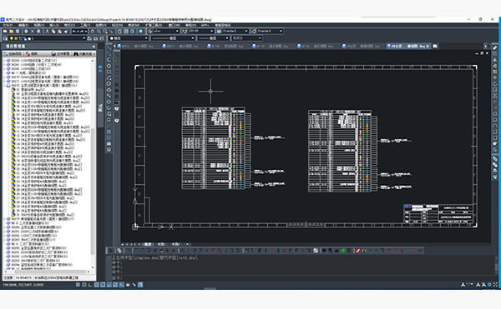501x309 pixels.
Task: Switch to the 模型 layout tab
Action: pos(148,244)
